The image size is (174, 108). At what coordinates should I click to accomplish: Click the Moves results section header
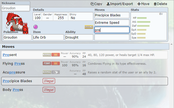(85, 46)
